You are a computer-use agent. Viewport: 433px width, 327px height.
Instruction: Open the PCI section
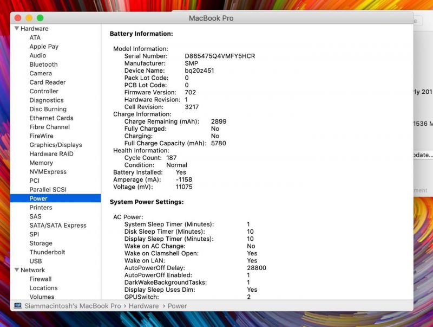coord(35,181)
